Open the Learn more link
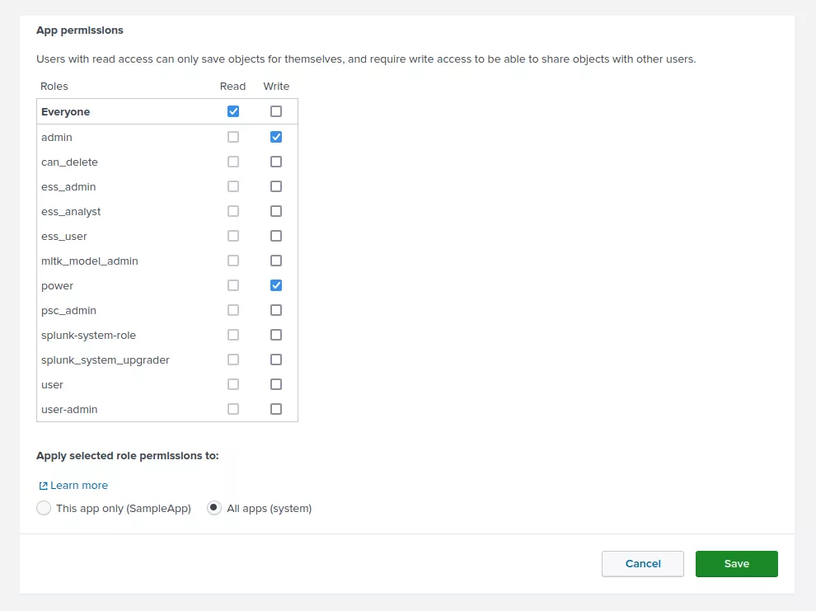816x611 pixels. pos(79,486)
